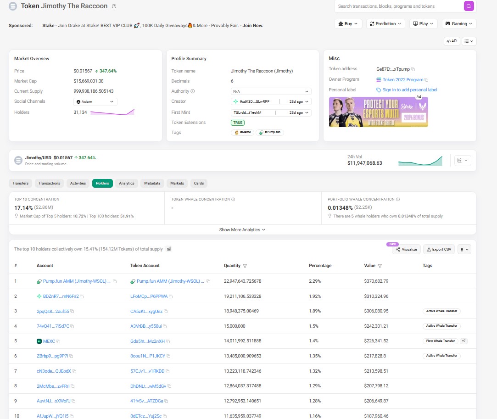
Task: Open the Buy dropdown menu
Action: (x=348, y=24)
